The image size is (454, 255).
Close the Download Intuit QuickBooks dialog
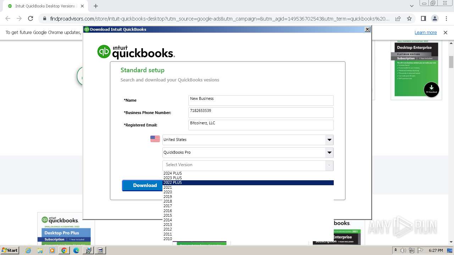[x=367, y=29]
